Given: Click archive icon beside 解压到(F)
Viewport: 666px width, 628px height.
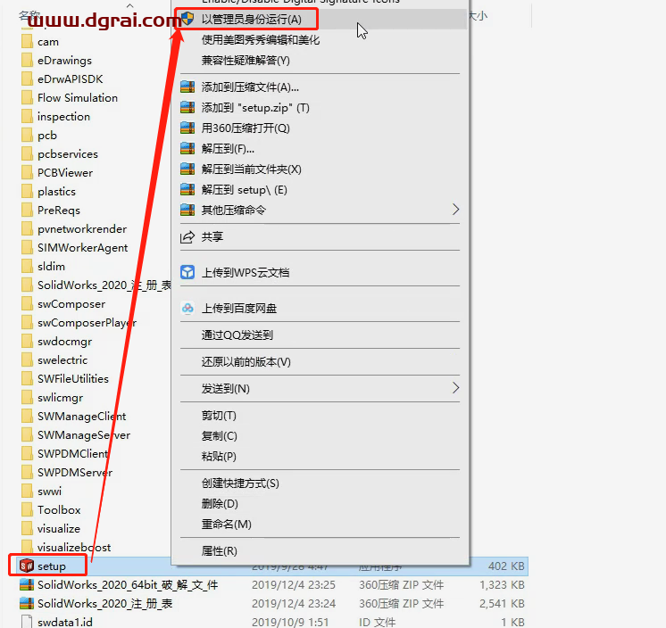Looking at the screenshot, I should pyautogui.click(x=187, y=148).
